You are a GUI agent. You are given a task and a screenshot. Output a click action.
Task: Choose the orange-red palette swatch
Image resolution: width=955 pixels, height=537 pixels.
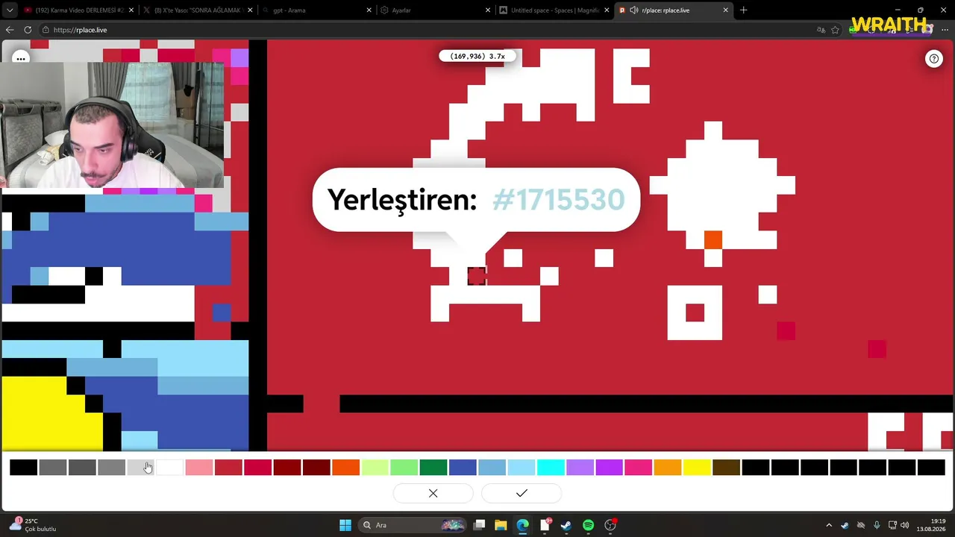pyautogui.click(x=345, y=468)
